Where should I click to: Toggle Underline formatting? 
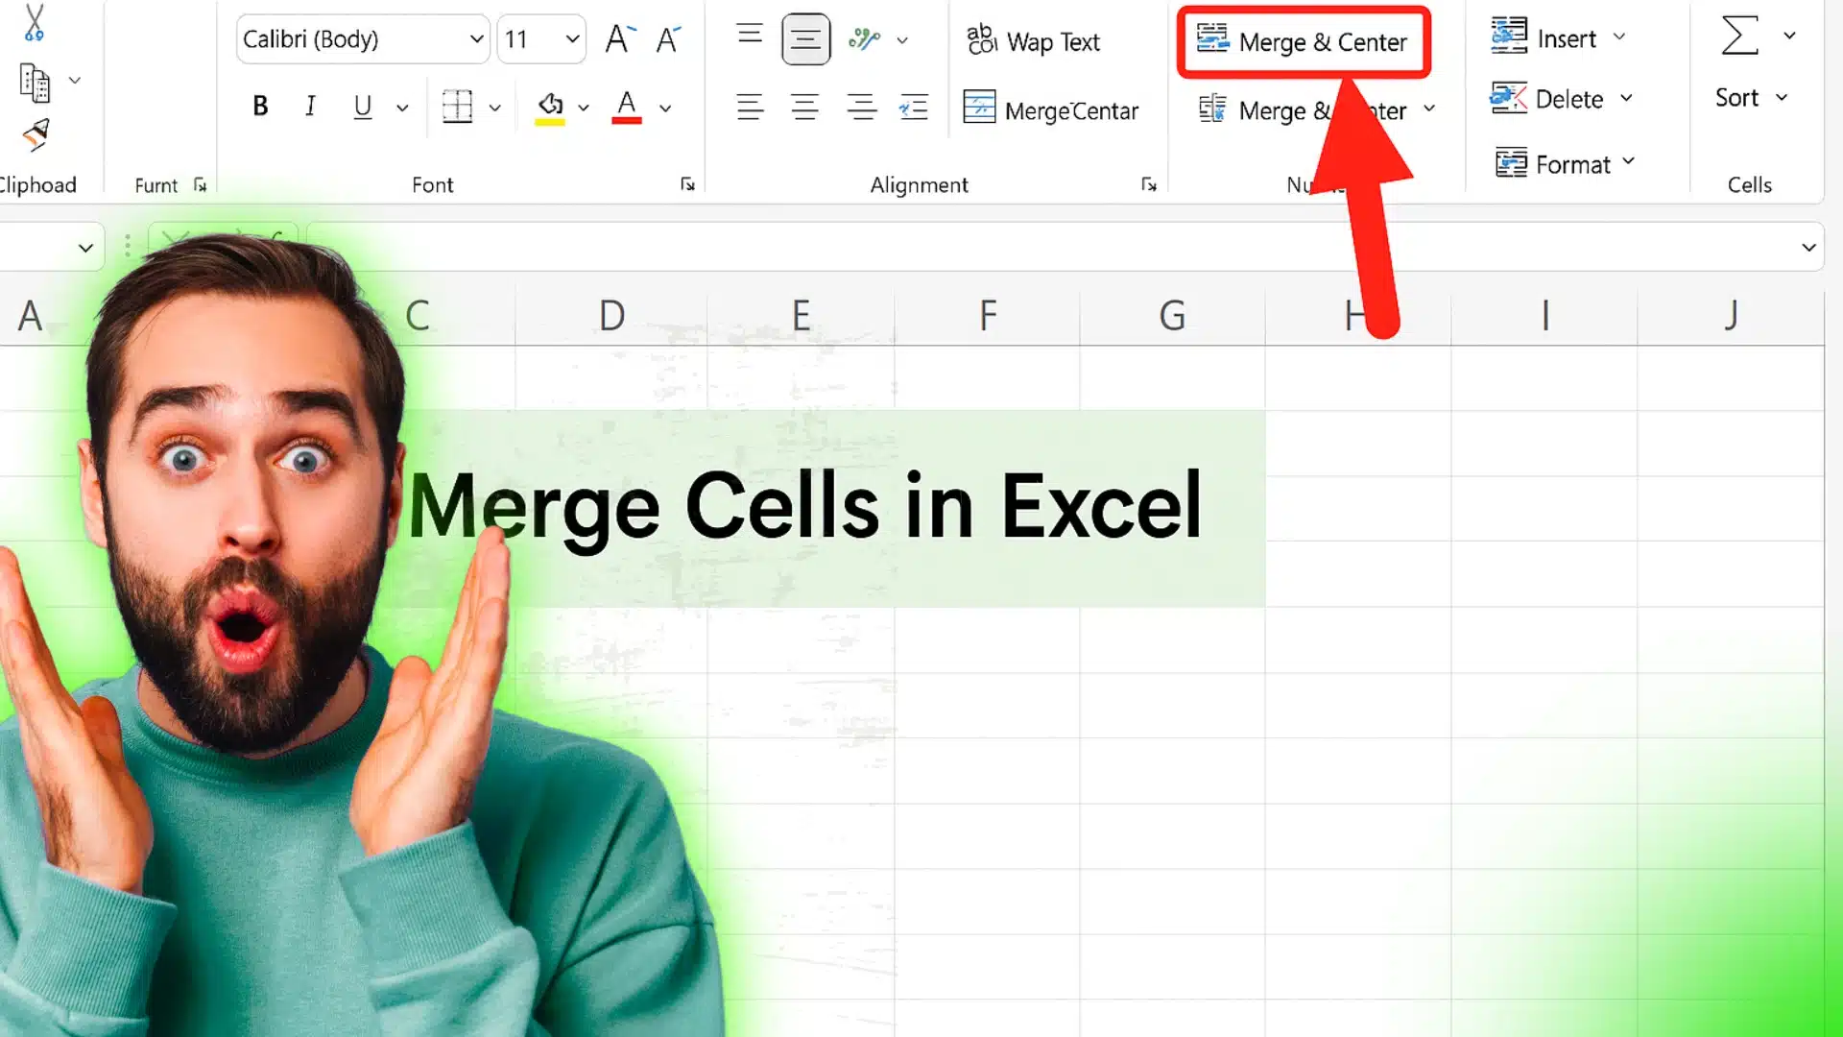(x=362, y=107)
